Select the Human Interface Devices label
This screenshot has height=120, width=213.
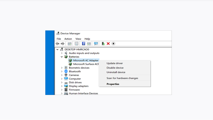click(x=83, y=94)
